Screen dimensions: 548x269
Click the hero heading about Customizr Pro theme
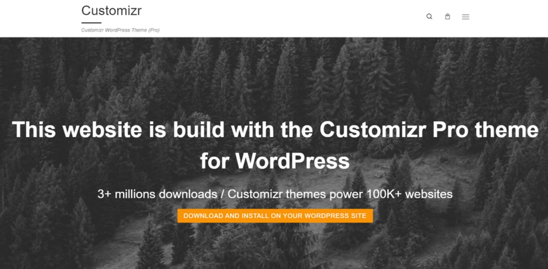point(275,145)
